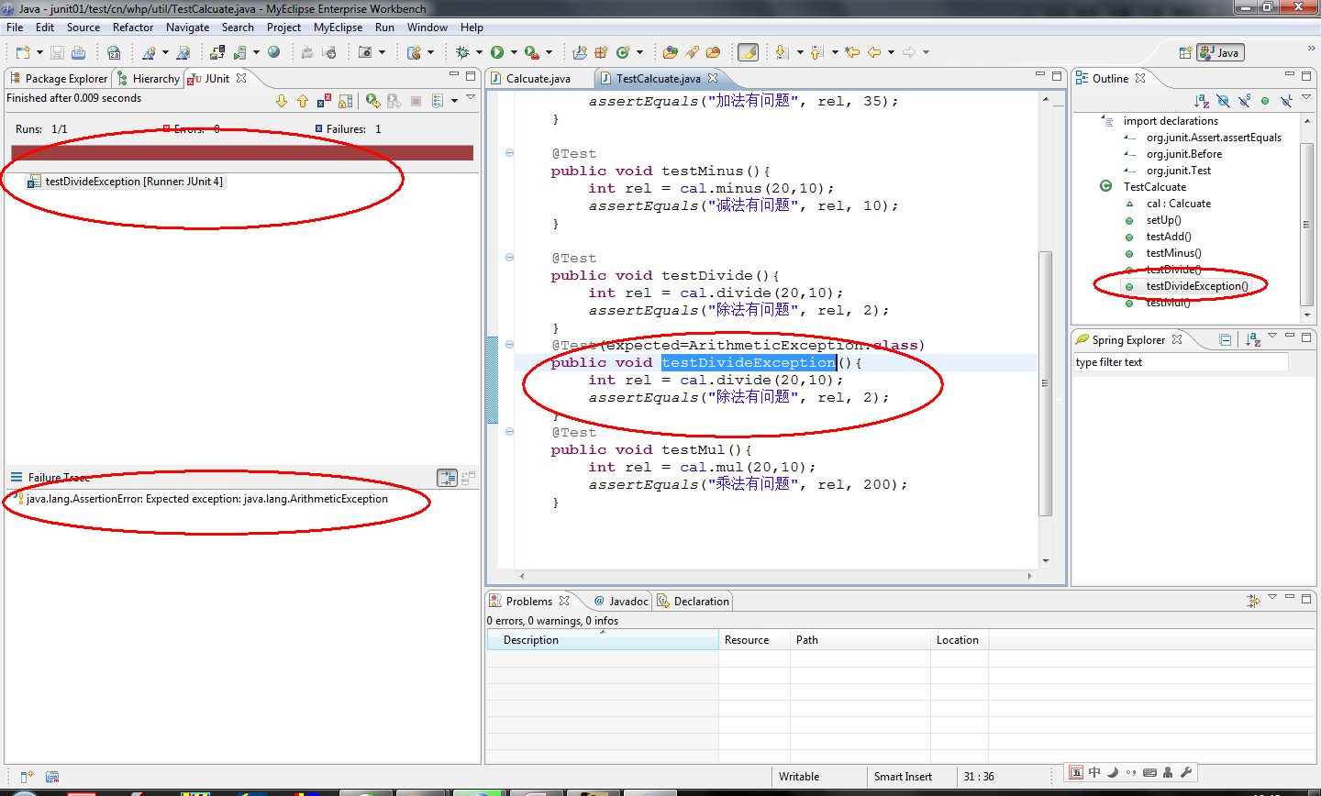This screenshot has height=796, width=1321.
Task: Click the Description column header
Action: [x=602, y=640]
